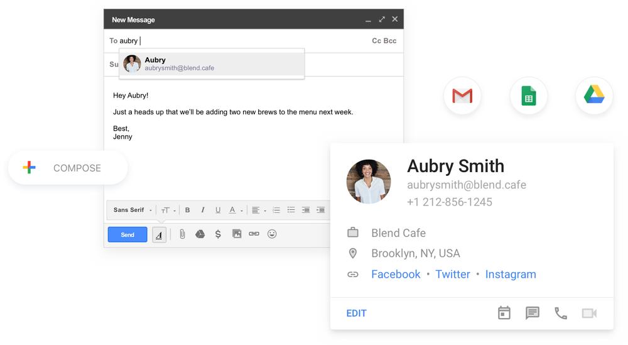
Task: Click the Aubry Smith name heading
Action: point(455,166)
